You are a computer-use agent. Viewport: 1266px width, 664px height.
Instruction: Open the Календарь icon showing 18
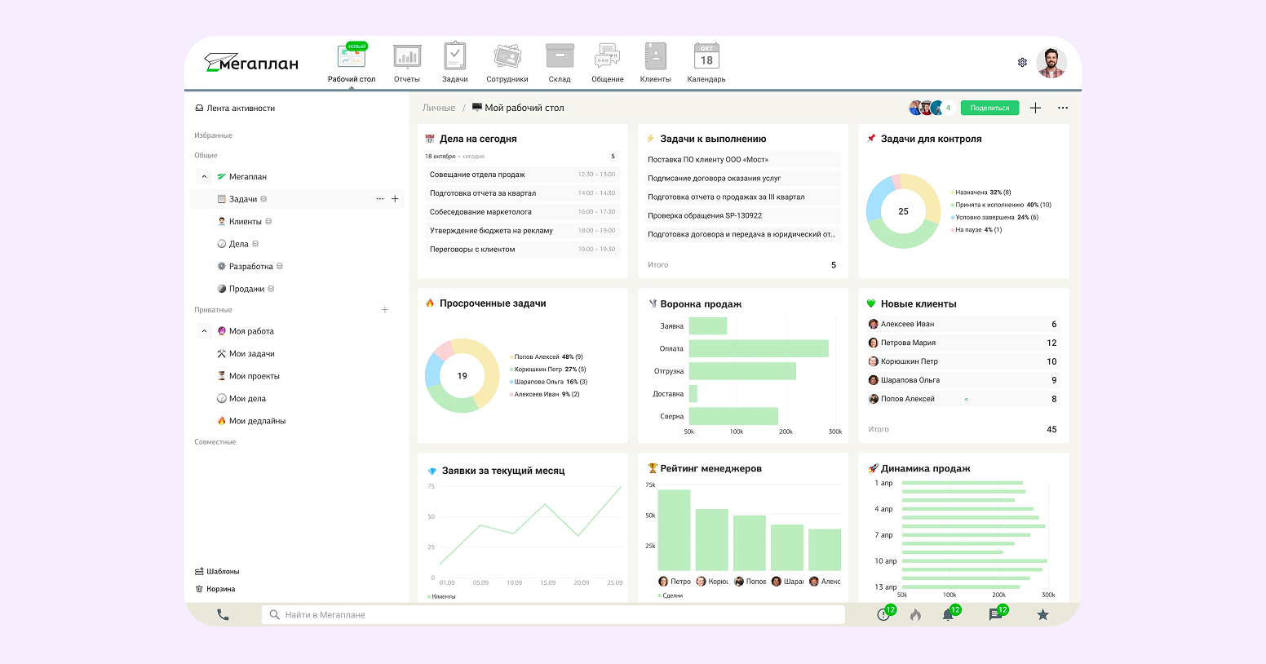(705, 55)
